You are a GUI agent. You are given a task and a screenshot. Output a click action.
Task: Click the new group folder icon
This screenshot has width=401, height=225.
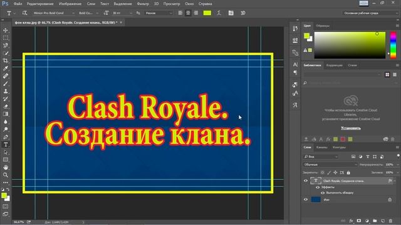click(x=375, y=221)
